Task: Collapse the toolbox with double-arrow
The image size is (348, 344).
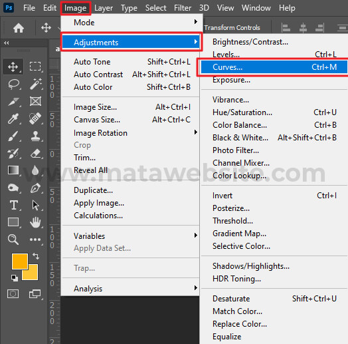Action: [x=7, y=43]
